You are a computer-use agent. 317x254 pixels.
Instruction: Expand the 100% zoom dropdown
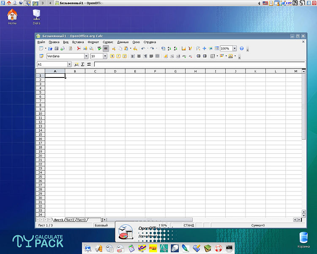[x=235, y=48]
